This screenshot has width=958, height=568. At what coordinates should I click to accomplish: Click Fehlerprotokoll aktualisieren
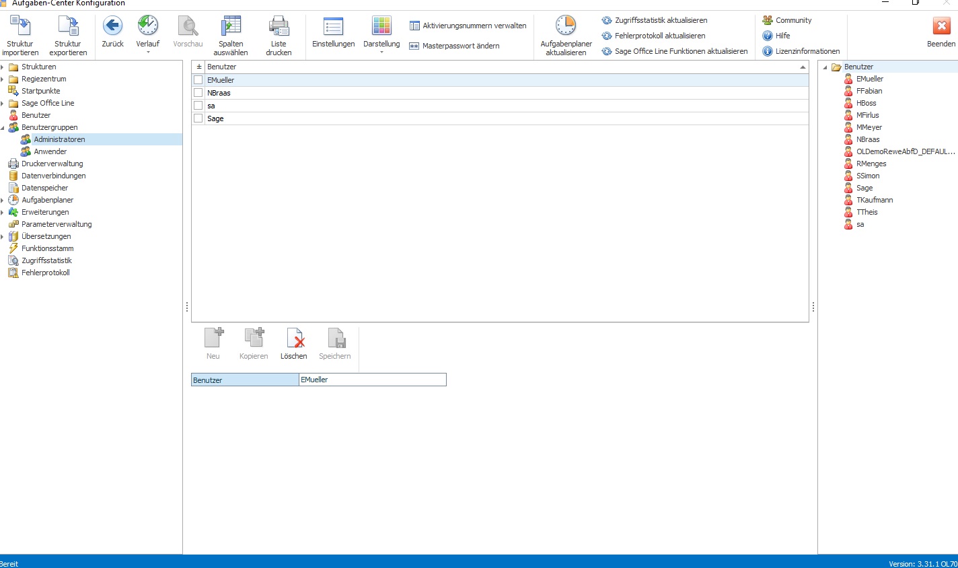(653, 36)
